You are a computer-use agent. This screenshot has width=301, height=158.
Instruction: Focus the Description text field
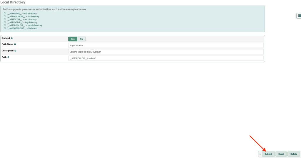[166, 52]
